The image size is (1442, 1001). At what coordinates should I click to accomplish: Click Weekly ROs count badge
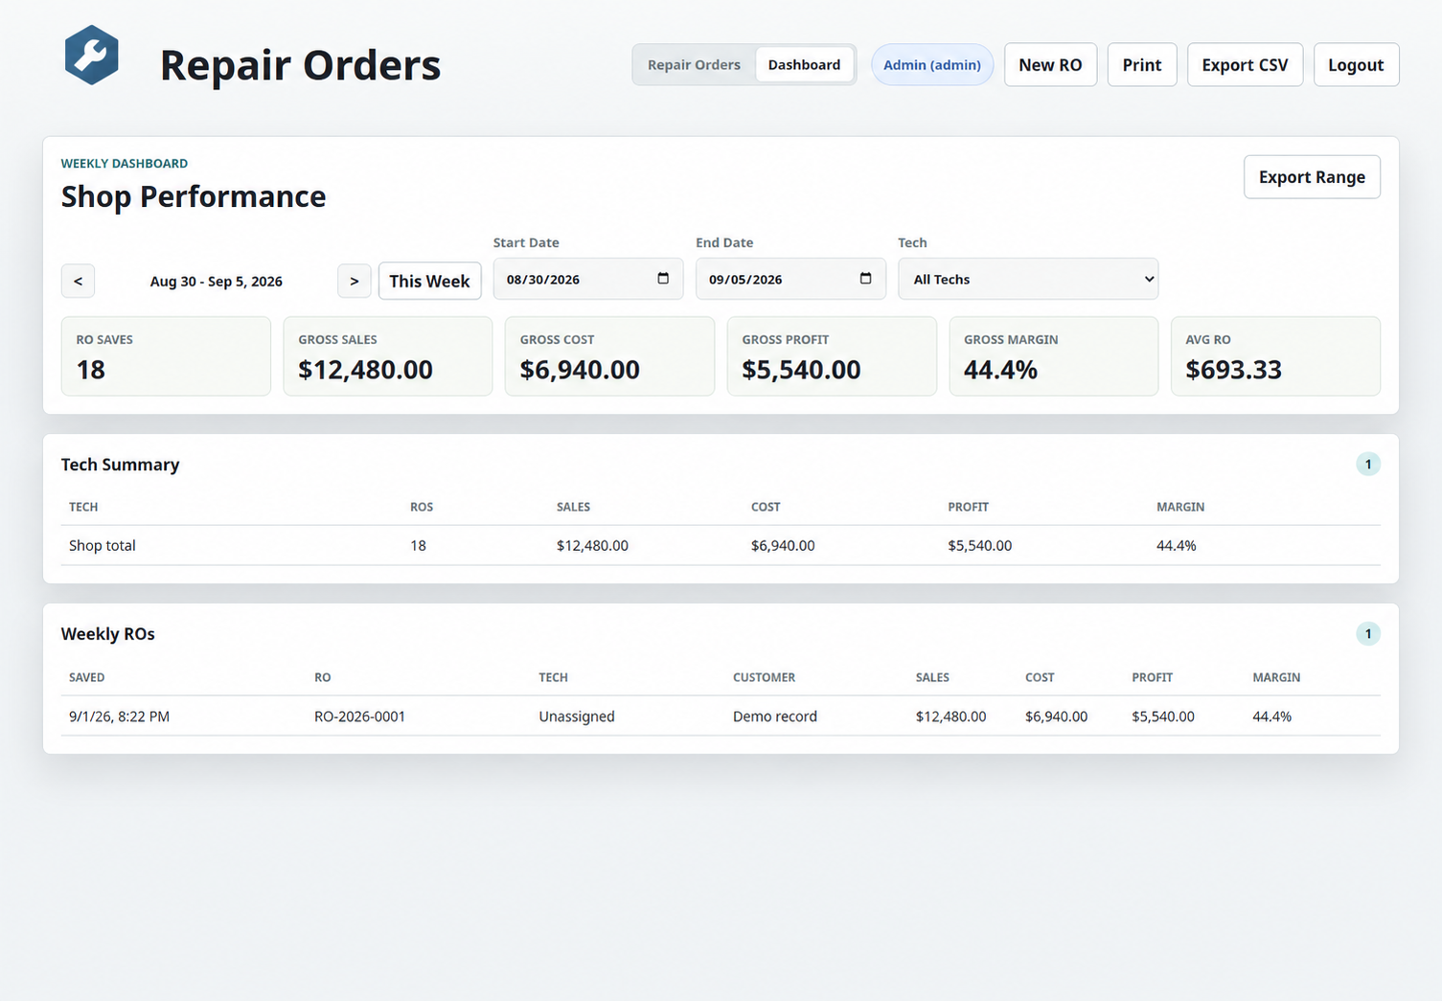[1368, 634]
